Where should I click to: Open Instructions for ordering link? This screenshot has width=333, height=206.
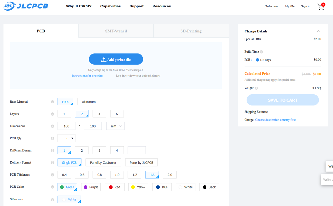point(87,76)
